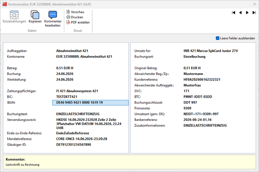This screenshot has height=172, width=259.
Task: Uncheck Leere Felder ausblenden checkbox
Action: coord(218,38)
